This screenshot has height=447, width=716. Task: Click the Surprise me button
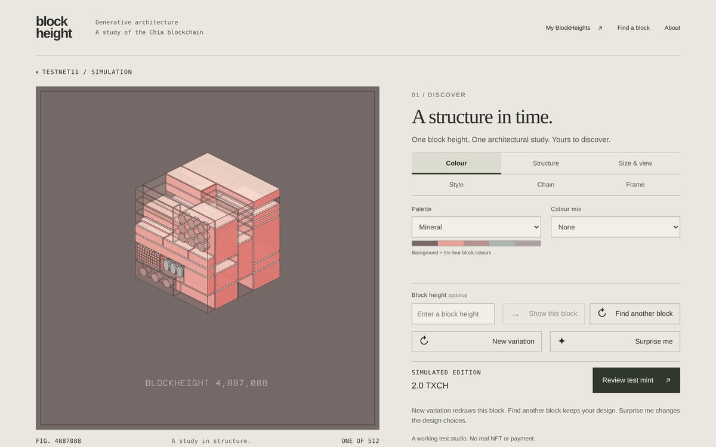(x=615, y=342)
